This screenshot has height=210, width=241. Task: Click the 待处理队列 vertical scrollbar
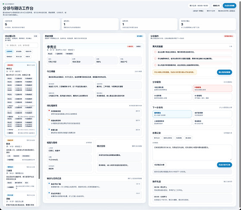coord(39,120)
